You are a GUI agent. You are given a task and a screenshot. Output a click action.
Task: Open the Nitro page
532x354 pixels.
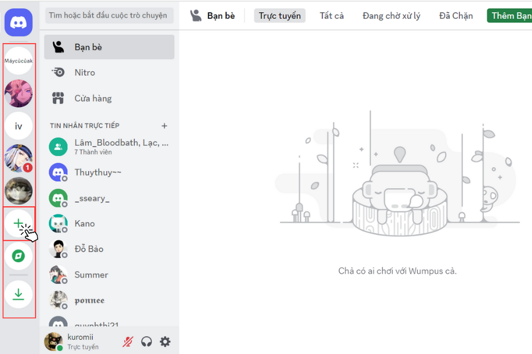pyautogui.click(x=109, y=72)
